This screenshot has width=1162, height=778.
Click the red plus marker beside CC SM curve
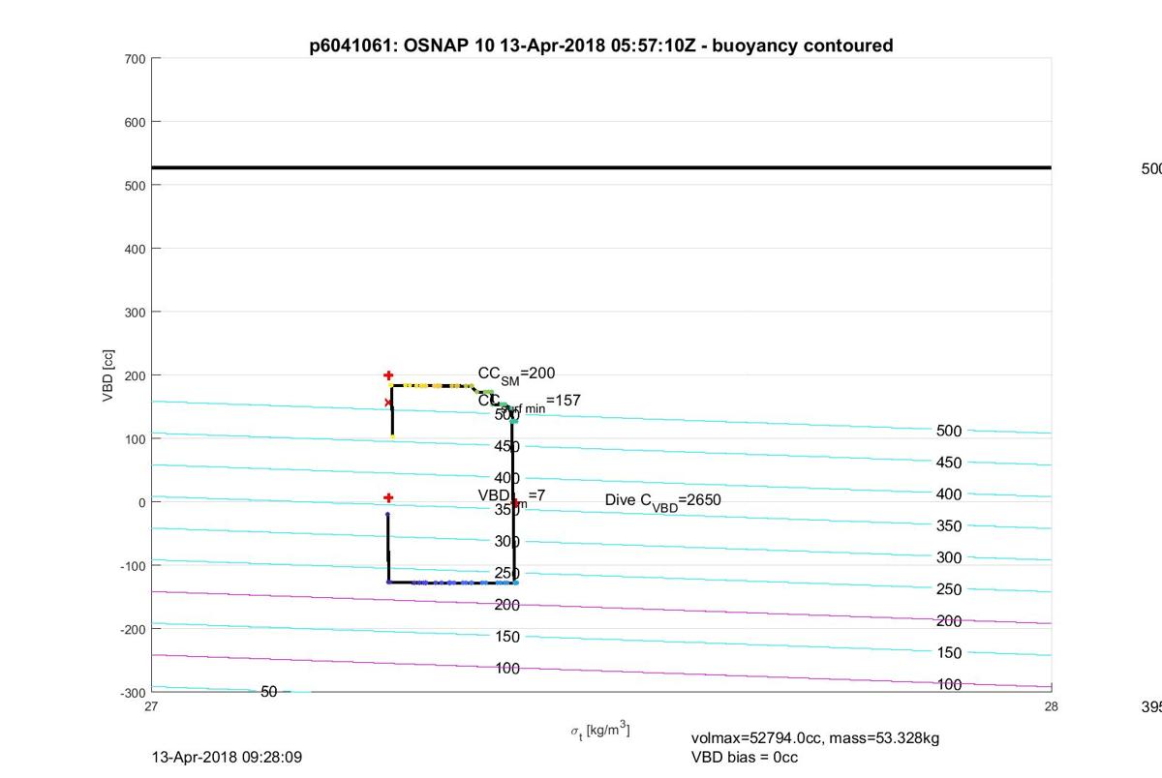click(x=388, y=375)
